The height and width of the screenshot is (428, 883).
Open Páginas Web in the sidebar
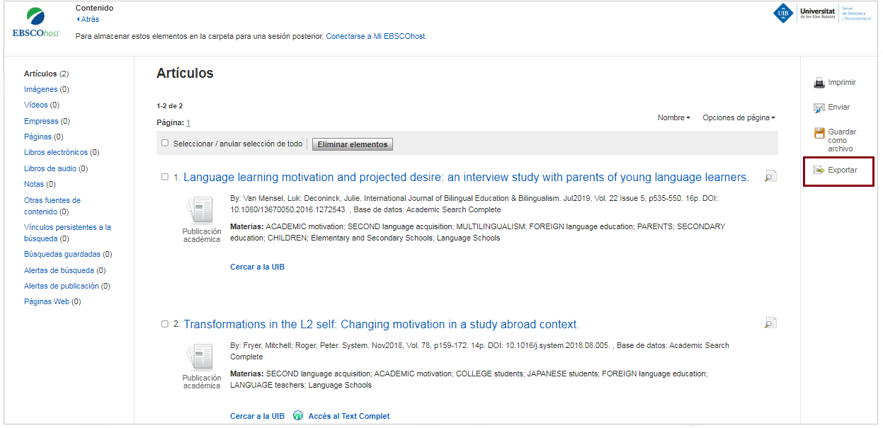52,301
